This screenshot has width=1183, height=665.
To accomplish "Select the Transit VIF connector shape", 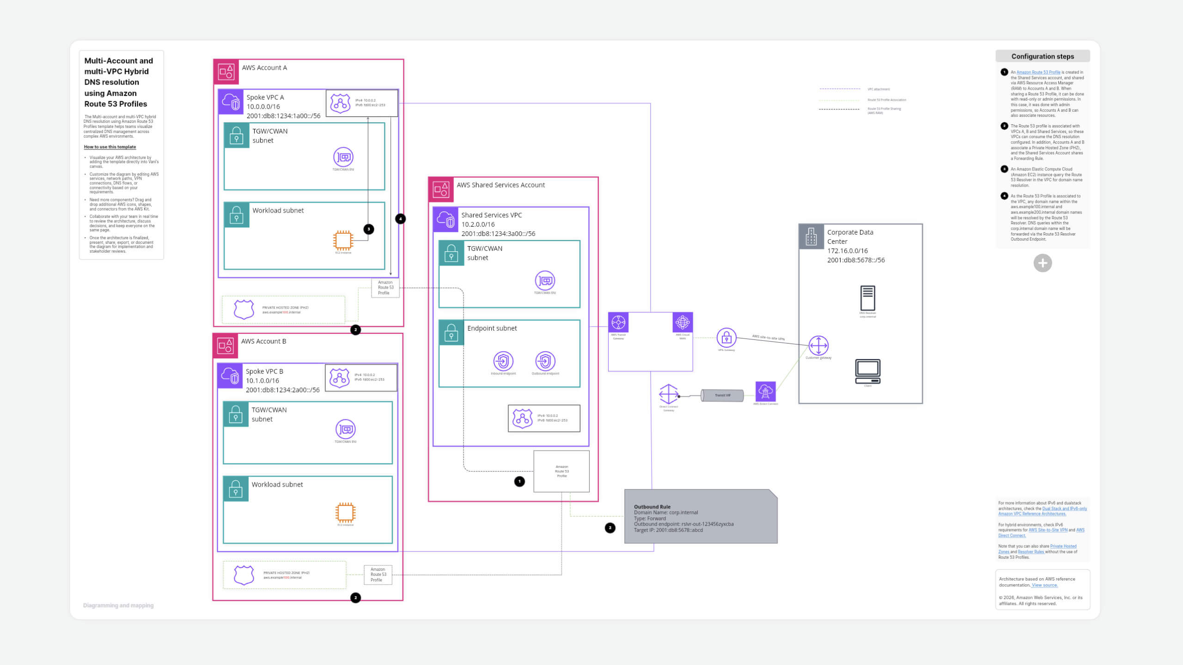I will point(722,395).
